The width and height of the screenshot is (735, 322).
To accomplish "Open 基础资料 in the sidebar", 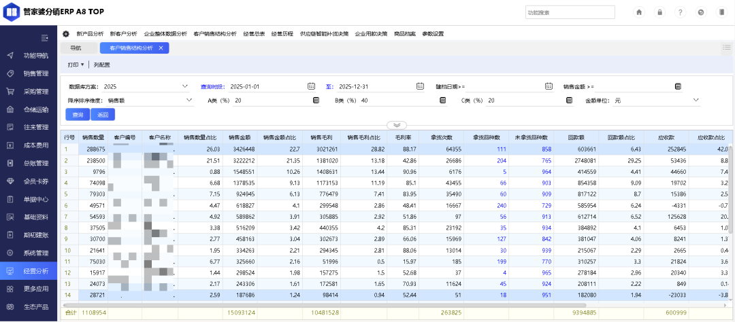I will click(x=29, y=217).
